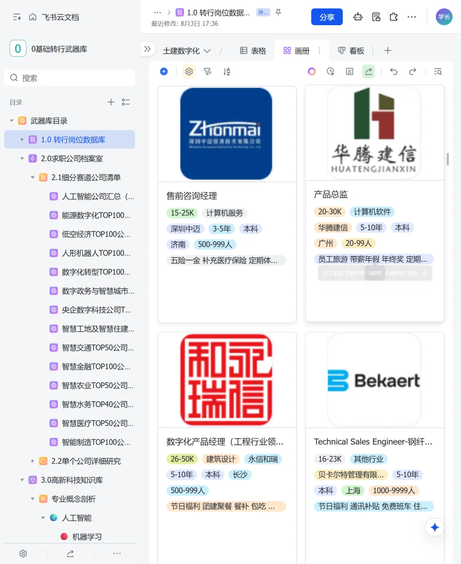Viewport: 461px width, 564px height.
Task: Open the 土建数字化 table dropdown
Action: [x=207, y=50]
